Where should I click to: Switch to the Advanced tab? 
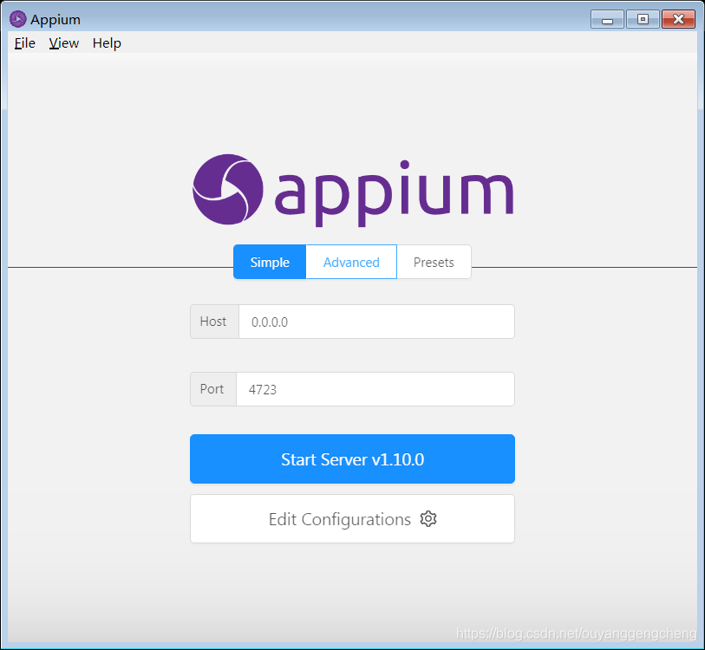351,262
